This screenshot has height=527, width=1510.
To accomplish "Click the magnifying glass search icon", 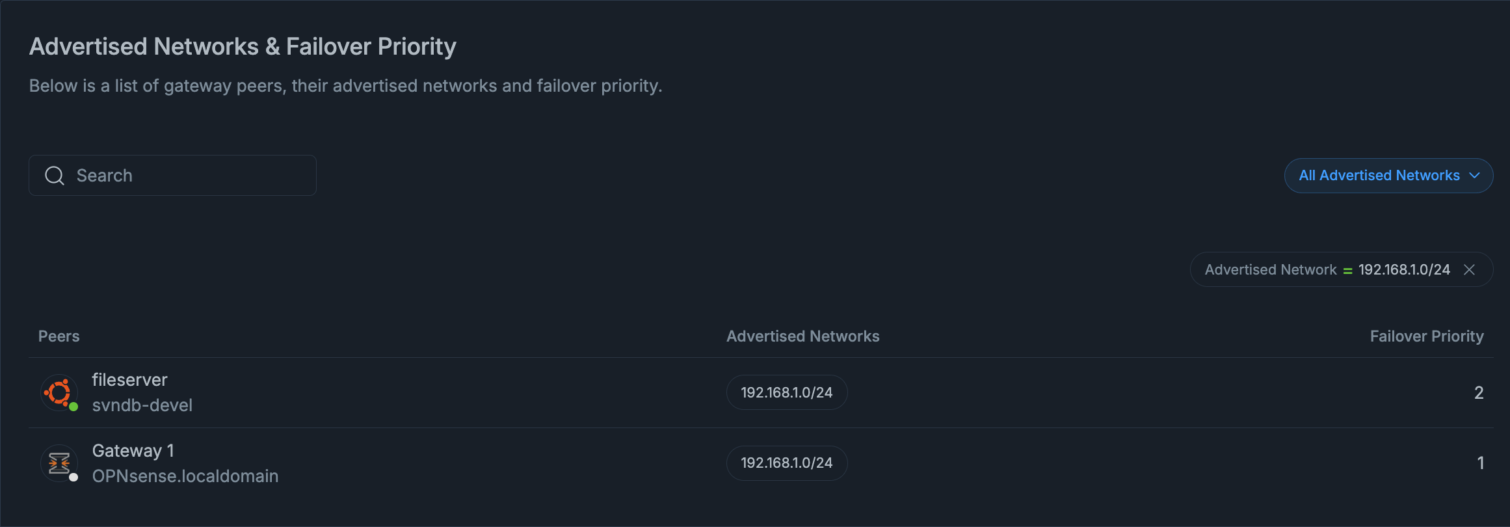I will click(54, 175).
